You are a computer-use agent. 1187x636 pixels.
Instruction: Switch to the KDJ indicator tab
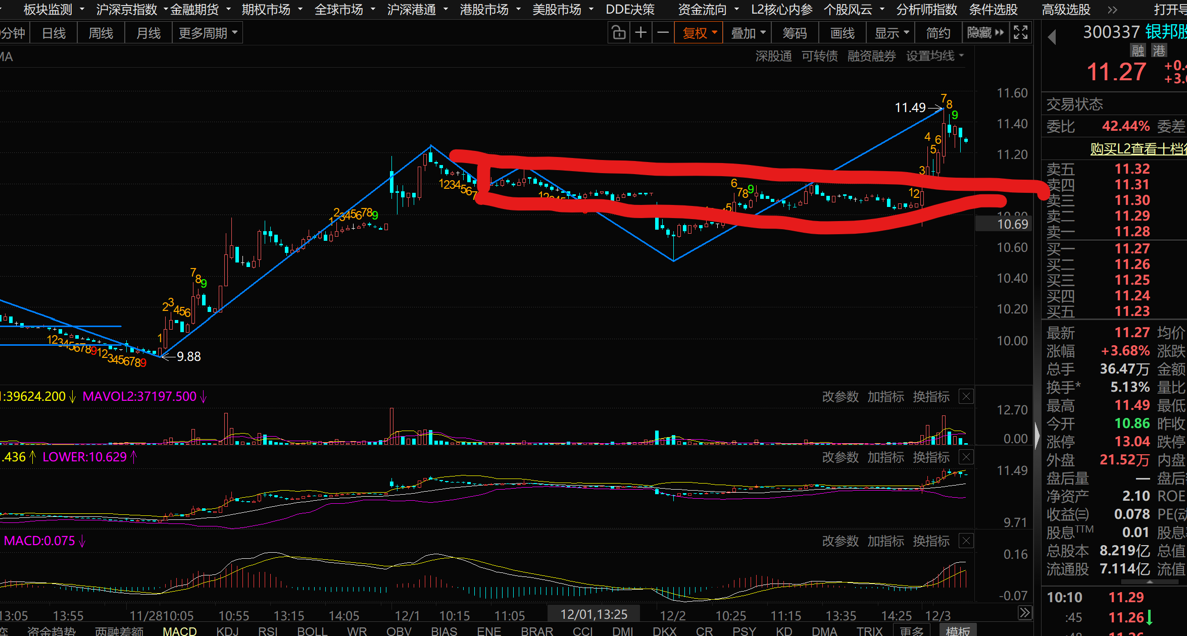click(227, 631)
